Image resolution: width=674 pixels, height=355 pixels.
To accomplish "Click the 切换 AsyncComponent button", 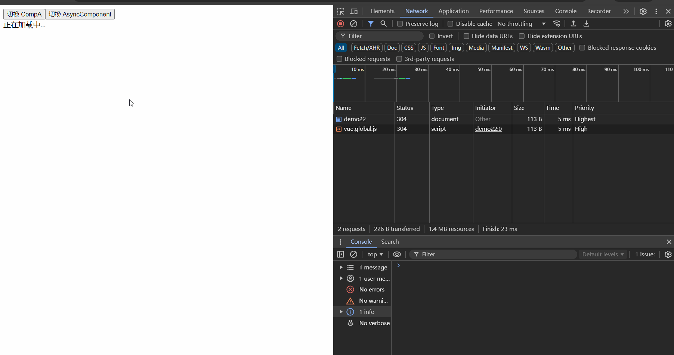I will pos(80,14).
